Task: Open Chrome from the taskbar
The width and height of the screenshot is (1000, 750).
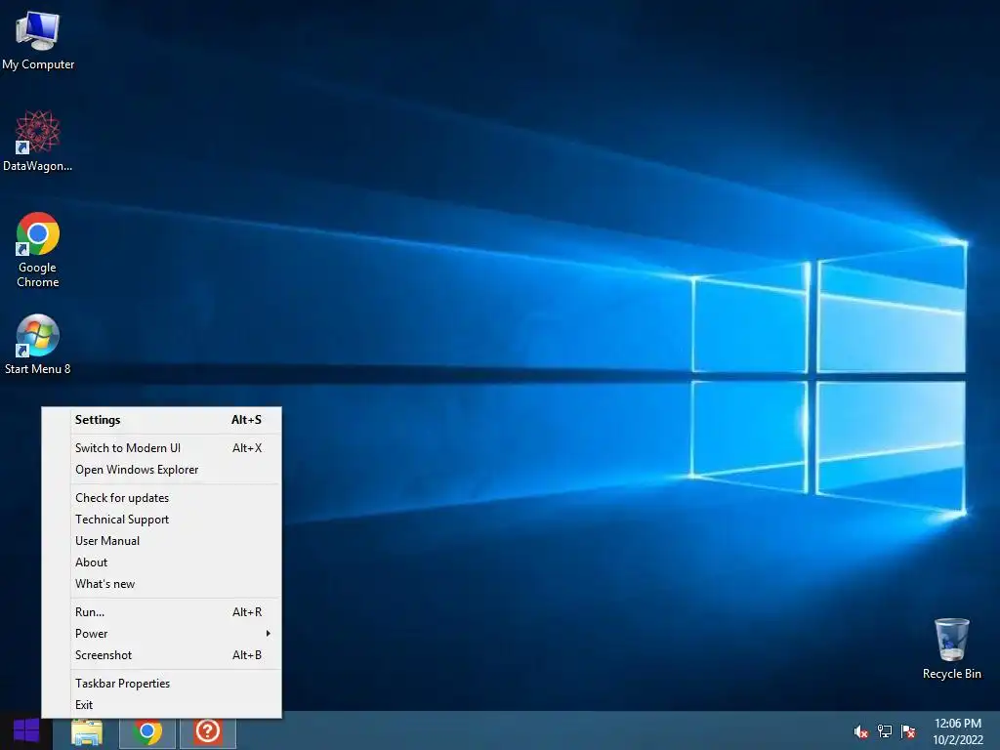Action: [x=147, y=732]
